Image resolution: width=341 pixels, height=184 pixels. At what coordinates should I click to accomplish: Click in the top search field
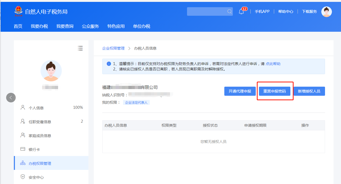point(206,11)
